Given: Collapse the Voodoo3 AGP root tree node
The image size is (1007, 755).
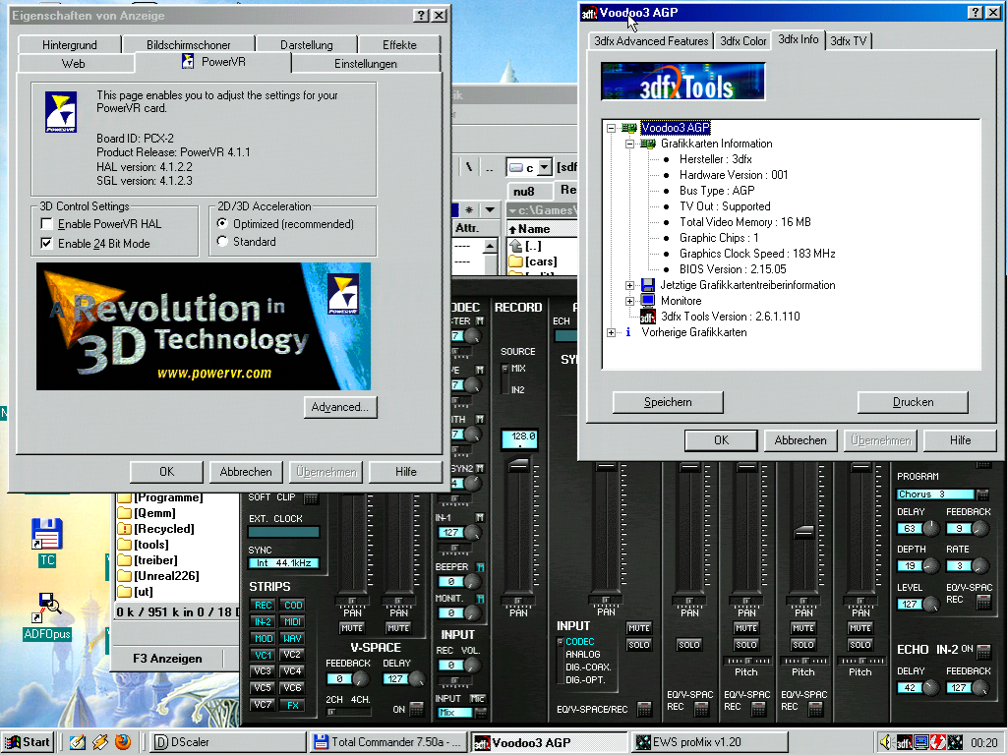Looking at the screenshot, I should (x=612, y=129).
